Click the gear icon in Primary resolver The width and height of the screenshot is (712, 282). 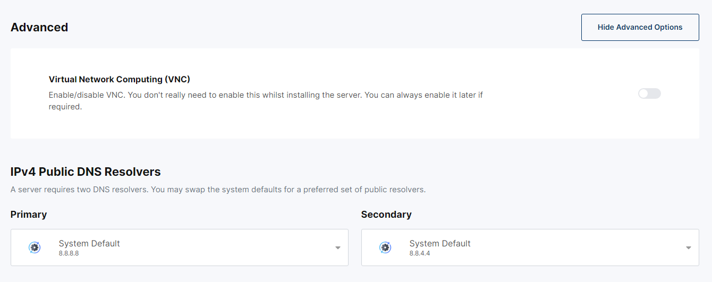(x=35, y=247)
